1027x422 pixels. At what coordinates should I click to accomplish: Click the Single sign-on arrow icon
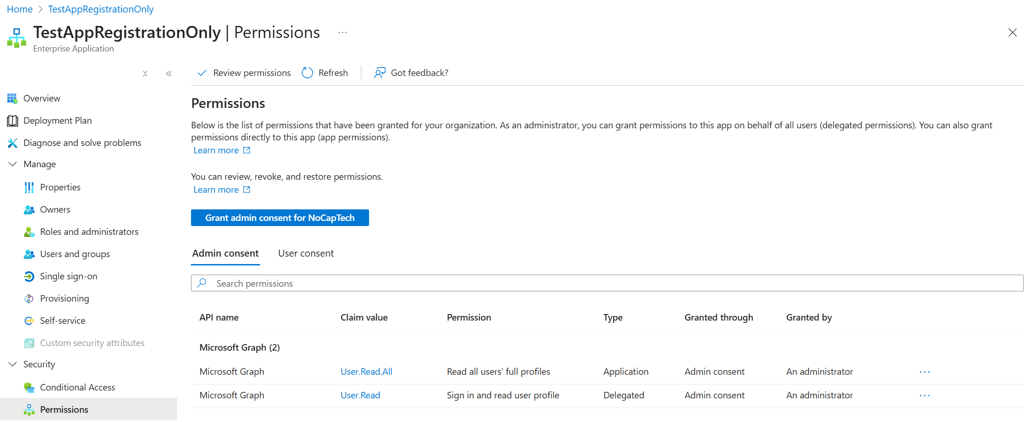29,276
